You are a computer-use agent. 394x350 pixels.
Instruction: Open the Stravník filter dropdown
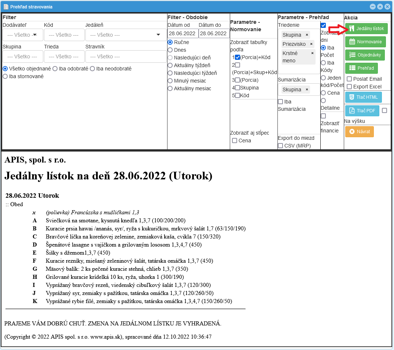pyautogui.click(x=126, y=56)
